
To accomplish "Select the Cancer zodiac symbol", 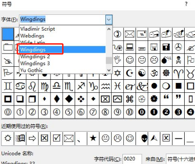I will click(20, 86).
